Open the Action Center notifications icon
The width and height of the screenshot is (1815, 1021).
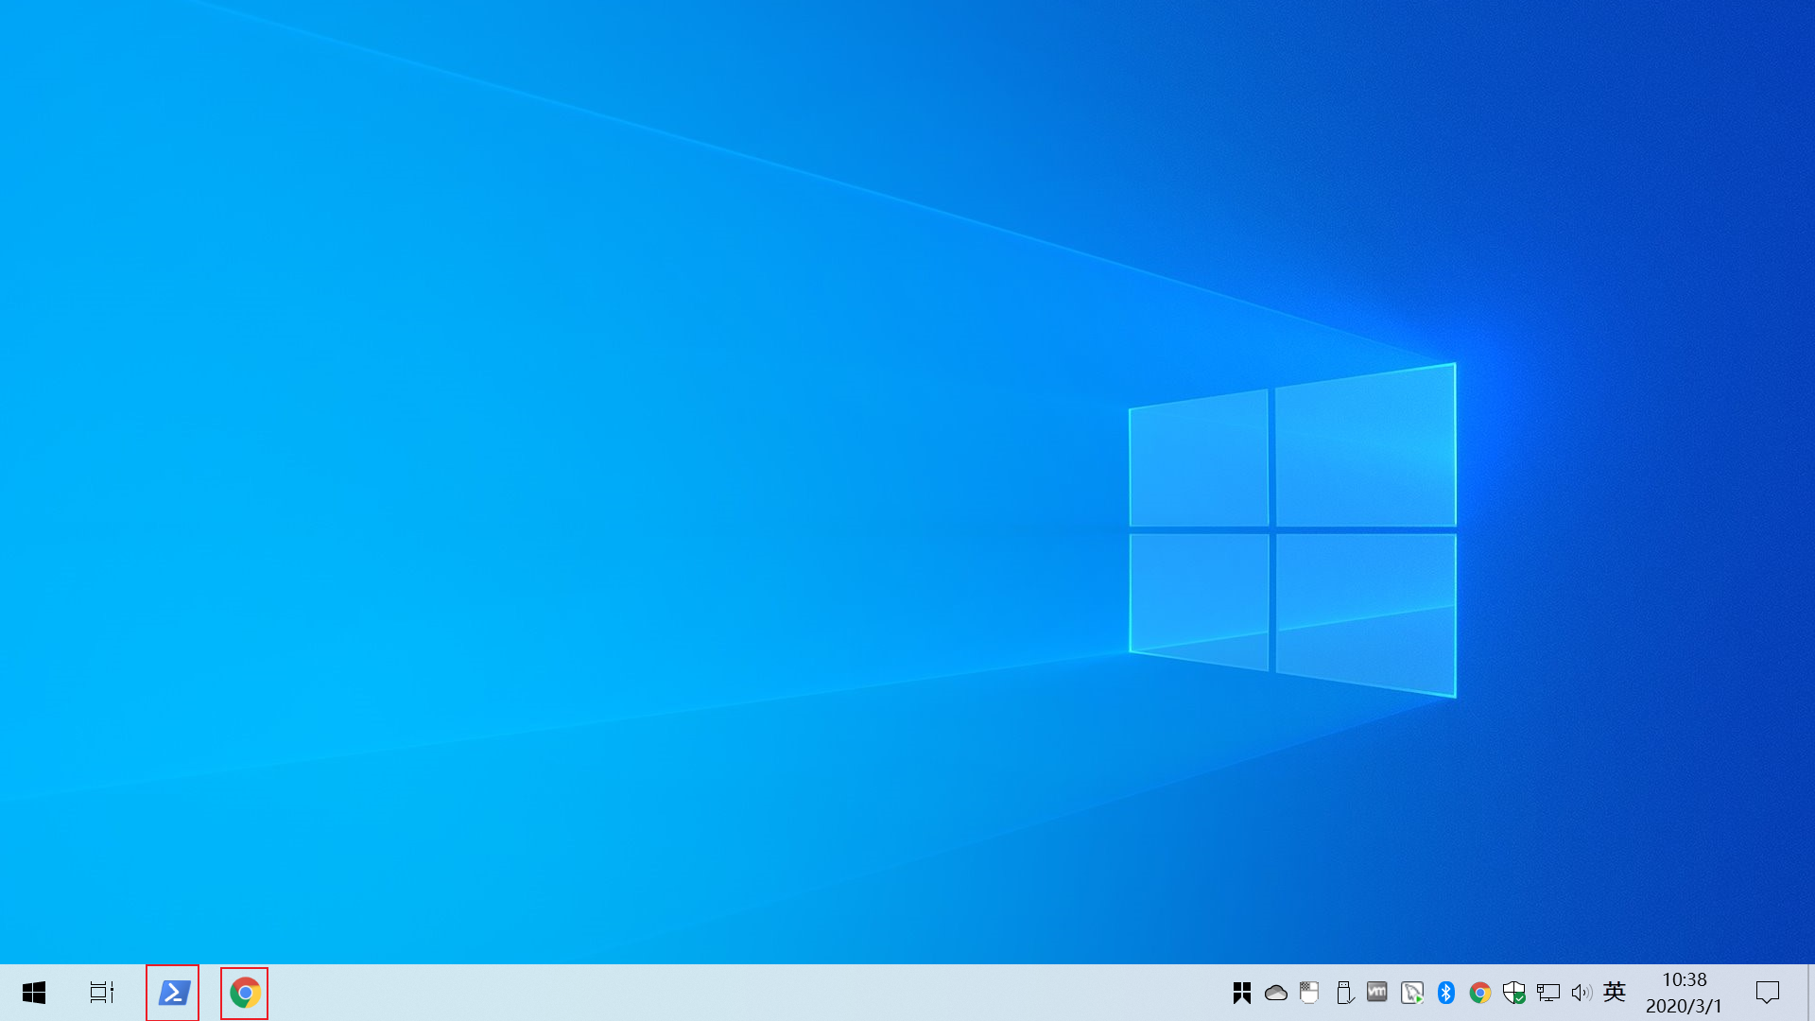pos(1768,993)
